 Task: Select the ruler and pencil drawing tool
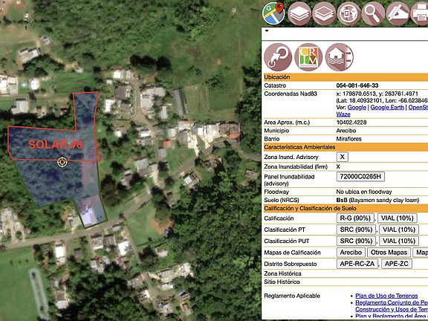pyautogui.click(x=398, y=13)
